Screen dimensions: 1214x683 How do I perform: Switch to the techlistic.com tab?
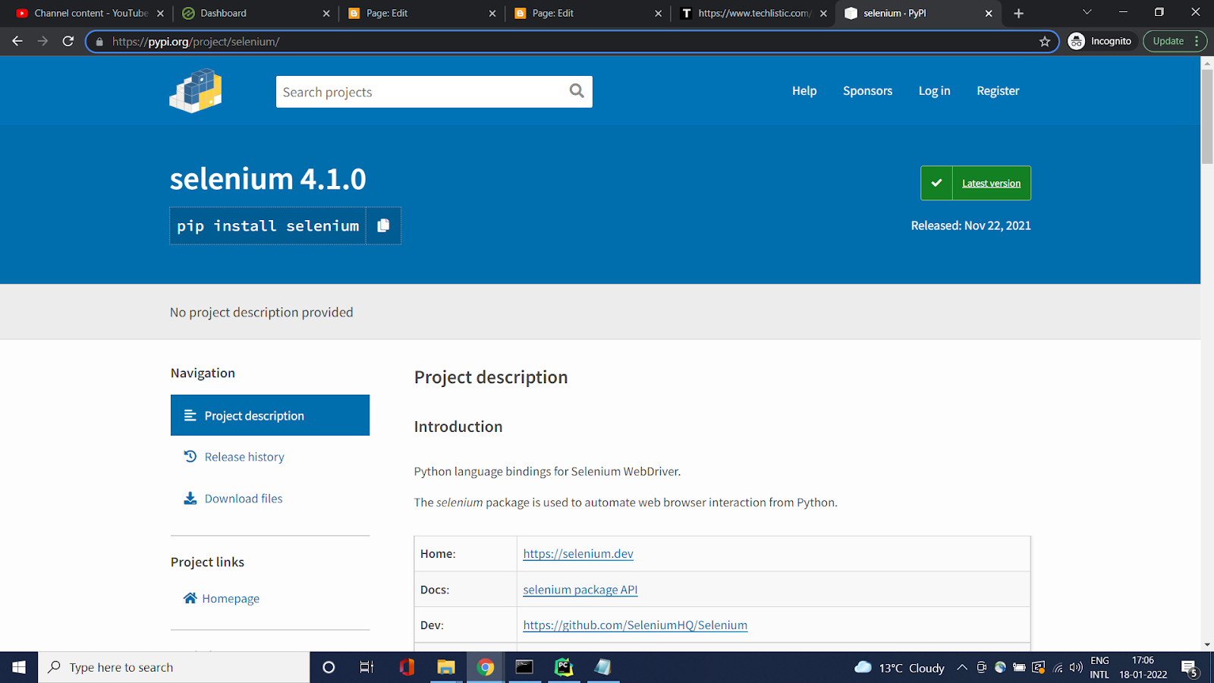tap(753, 13)
